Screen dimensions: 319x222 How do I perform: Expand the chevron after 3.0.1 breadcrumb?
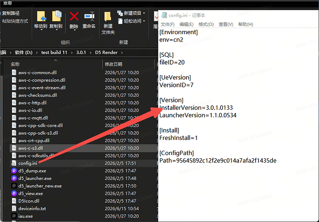click(x=91, y=53)
